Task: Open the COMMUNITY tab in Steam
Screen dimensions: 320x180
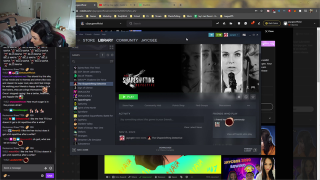Action: coord(127,40)
